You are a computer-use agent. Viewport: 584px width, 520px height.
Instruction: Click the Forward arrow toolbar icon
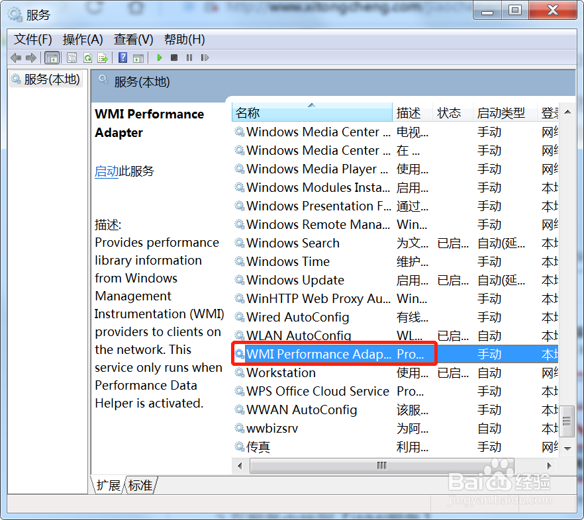[x=31, y=58]
